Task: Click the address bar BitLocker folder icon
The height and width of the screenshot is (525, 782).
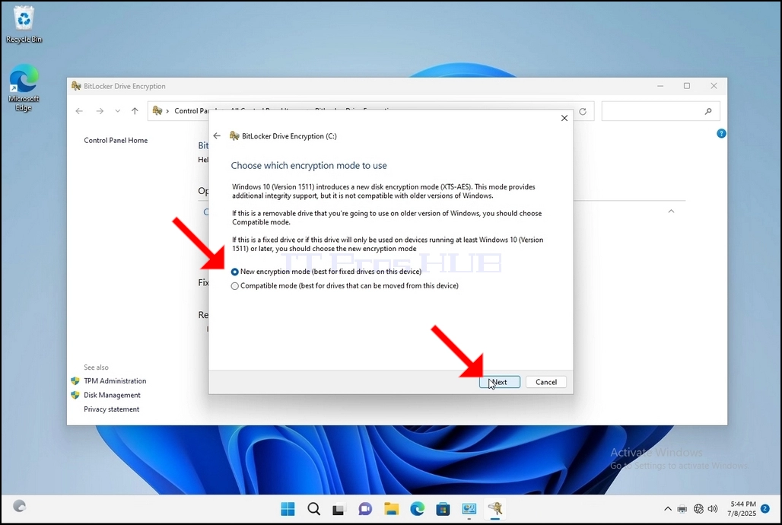Action: tap(157, 111)
